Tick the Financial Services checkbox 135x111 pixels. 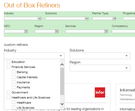8,67
